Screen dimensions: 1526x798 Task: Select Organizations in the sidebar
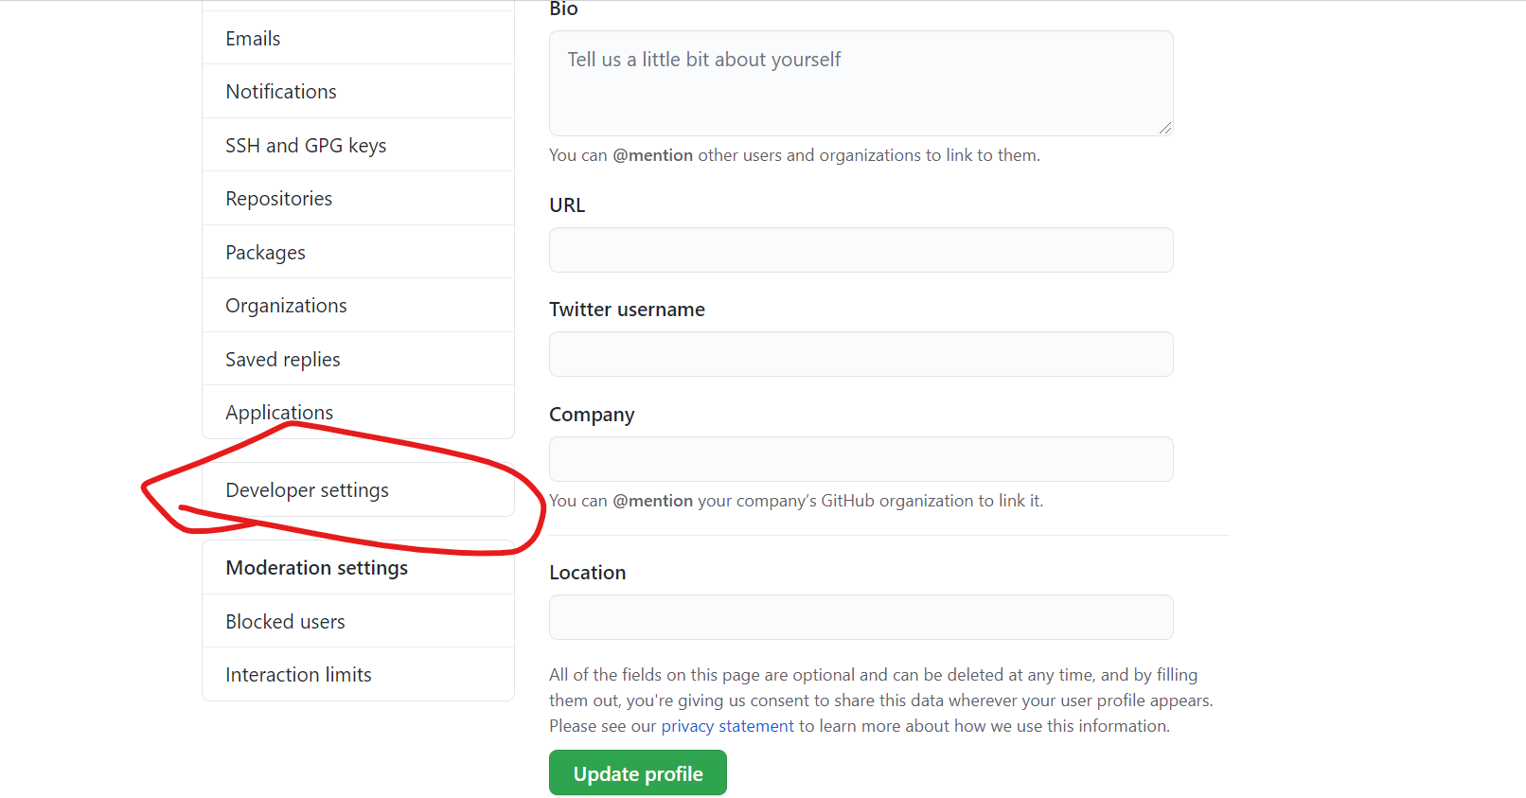[x=358, y=305]
